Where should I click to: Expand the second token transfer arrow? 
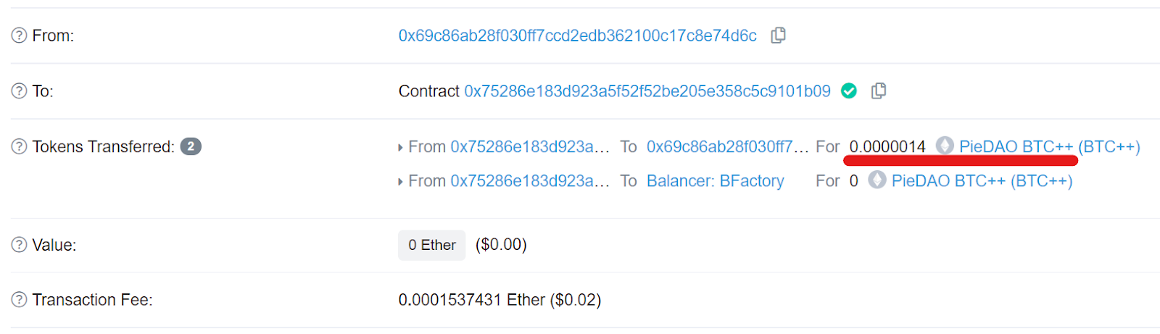tap(400, 182)
